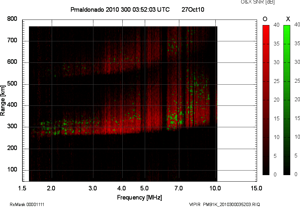Click the 5.0 frequency axis tick label
Viewport: 300px width, 207px height.
[144, 188]
